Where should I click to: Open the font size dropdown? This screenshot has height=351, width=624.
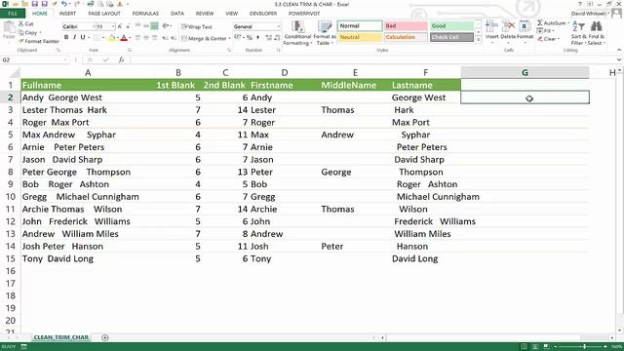coord(113,26)
